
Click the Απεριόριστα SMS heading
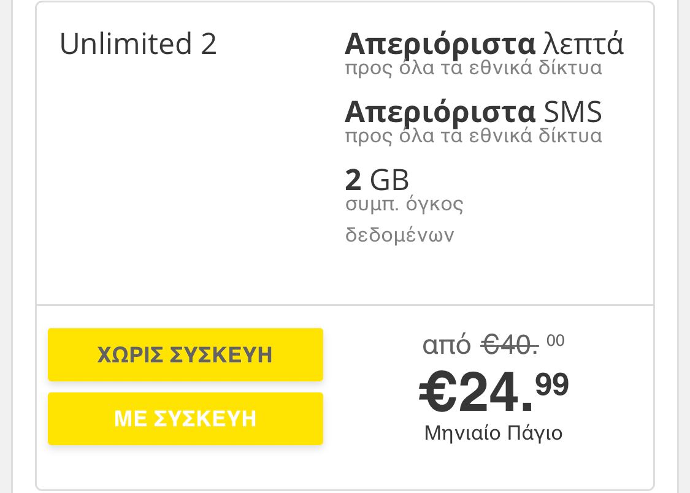tap(473, 112)
